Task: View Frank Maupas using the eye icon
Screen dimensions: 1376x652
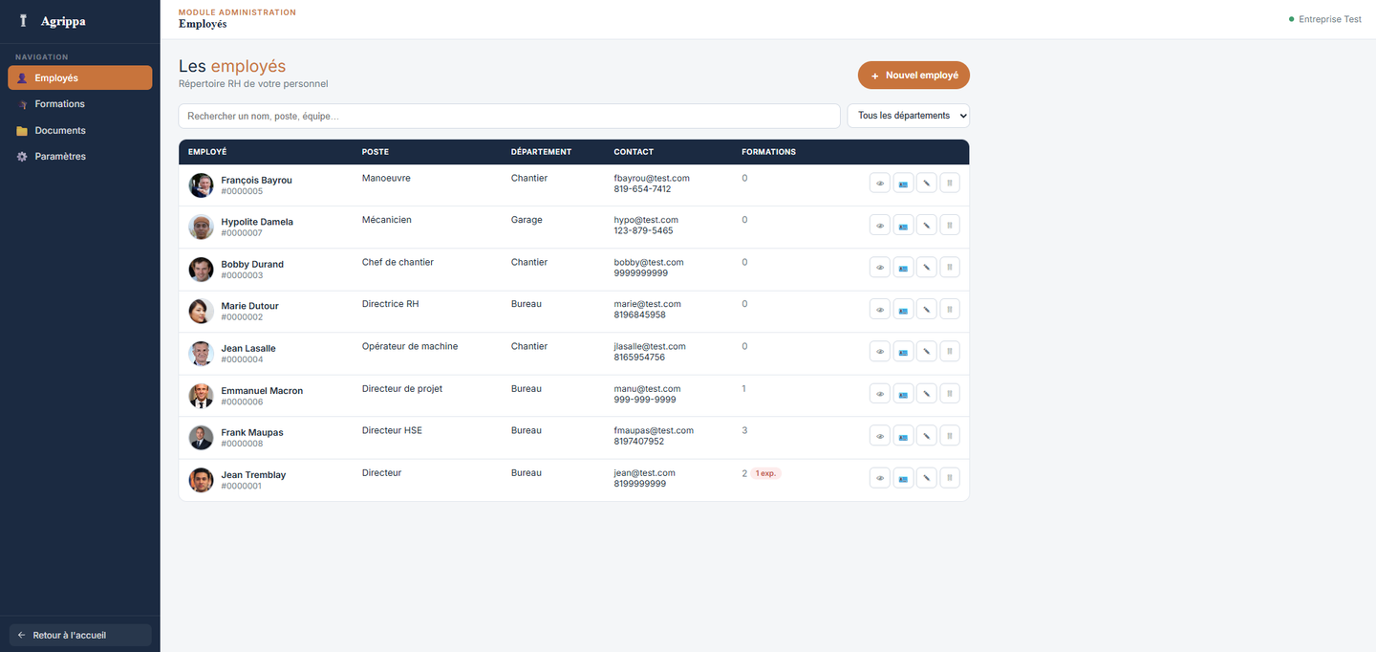Action: click(880, 436)
